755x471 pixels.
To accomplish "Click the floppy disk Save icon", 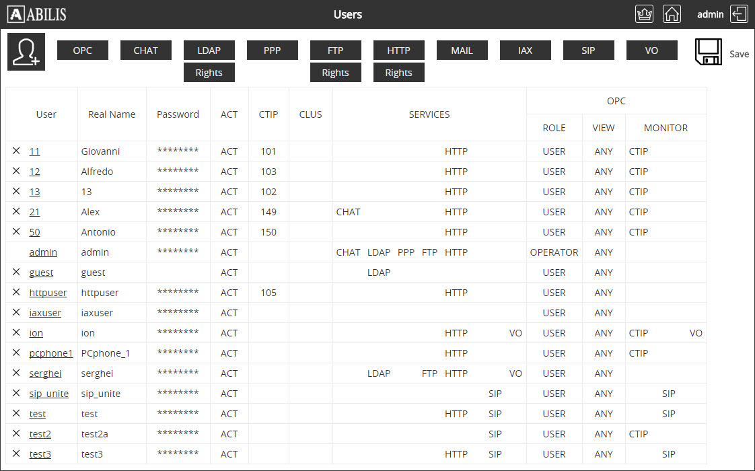I will pyautogui.click(x=708, y=52).
